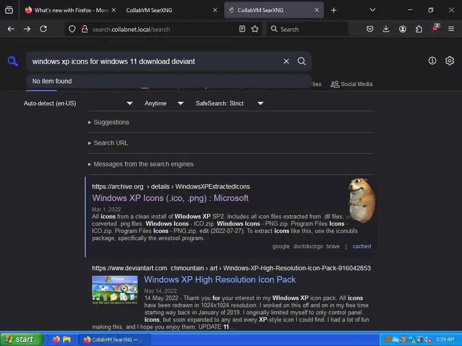
Task: Close the active CollabVM SearXNG tab
Action: 316,10
